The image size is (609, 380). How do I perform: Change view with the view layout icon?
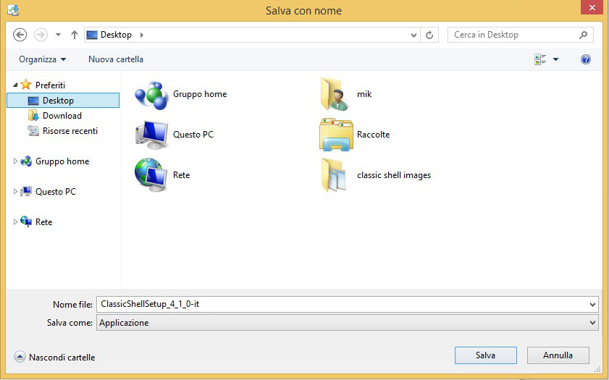[x=540, y=59]
